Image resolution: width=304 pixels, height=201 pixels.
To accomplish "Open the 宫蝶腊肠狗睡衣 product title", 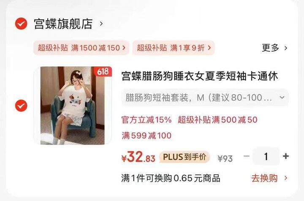I will pyautogui.click(x=200, y=76).
